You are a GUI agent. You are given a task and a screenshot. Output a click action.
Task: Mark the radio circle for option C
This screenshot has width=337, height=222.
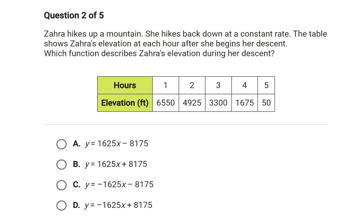[61, 185]
